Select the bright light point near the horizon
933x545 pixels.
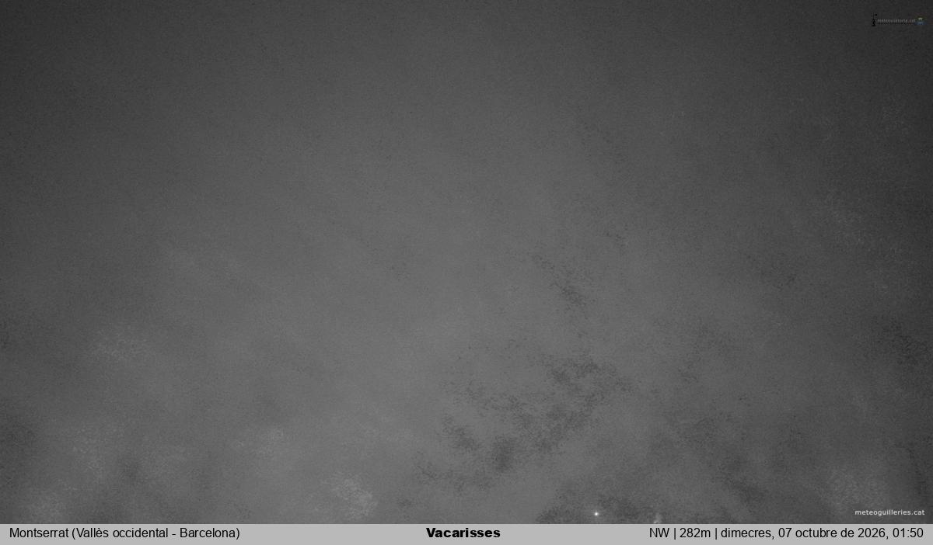596,513
